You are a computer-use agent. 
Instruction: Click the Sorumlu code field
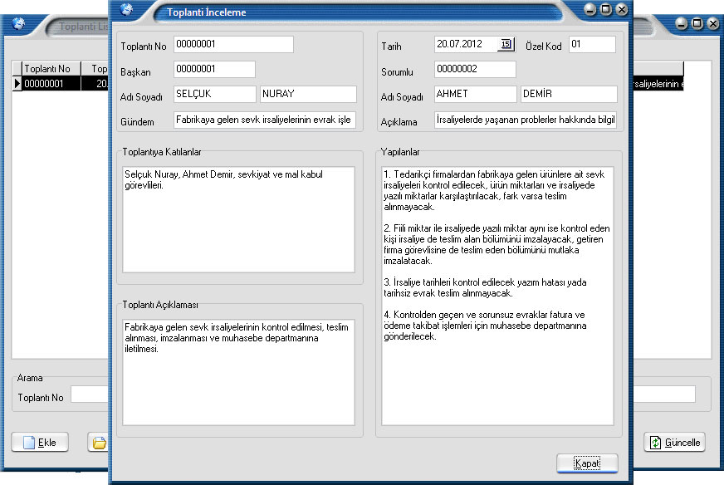(x=475, y=69)
